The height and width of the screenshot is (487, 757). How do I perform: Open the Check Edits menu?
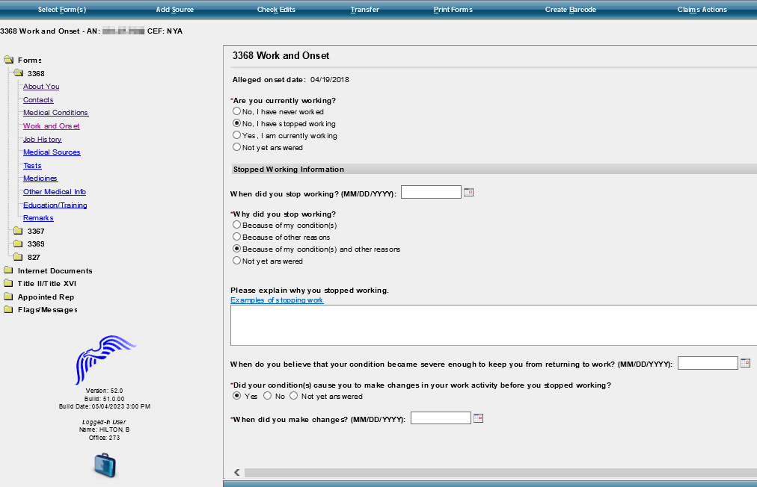point(278,10)
